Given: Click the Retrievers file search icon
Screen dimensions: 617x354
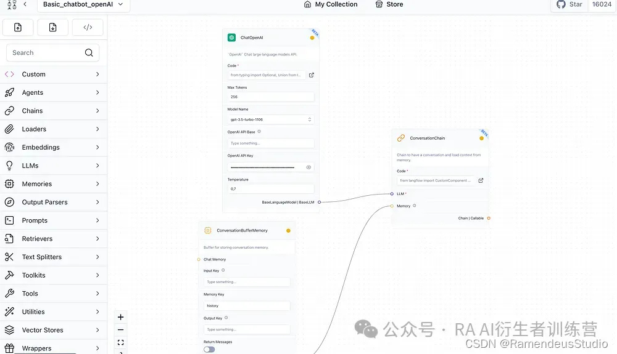Looking at the screenshot, I should pyautogui.click(x=9, y=238).
